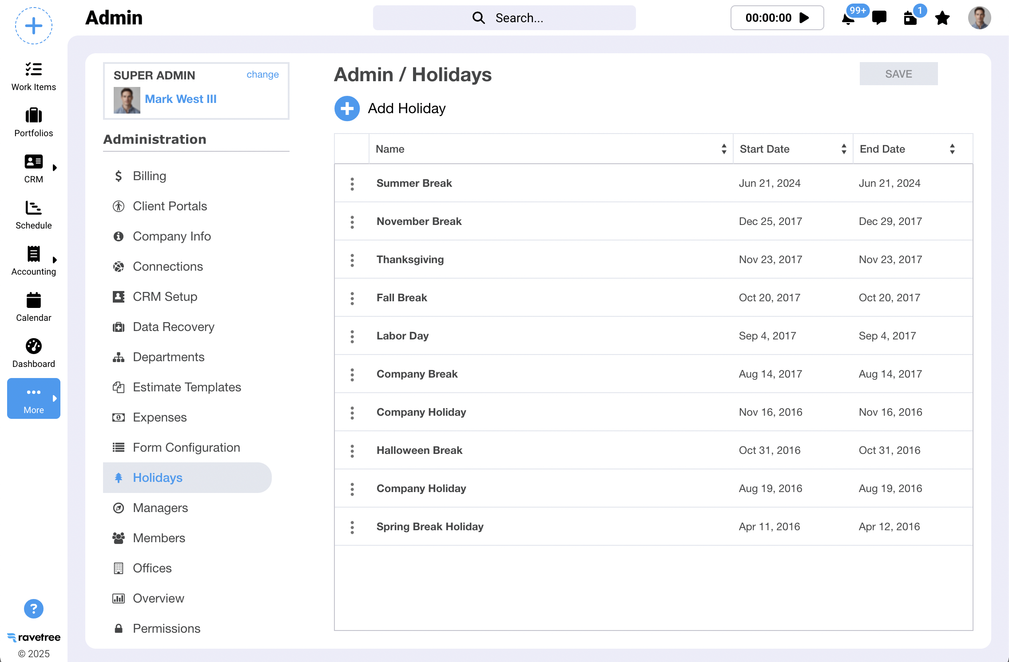Open the Billing administration item

149,176
